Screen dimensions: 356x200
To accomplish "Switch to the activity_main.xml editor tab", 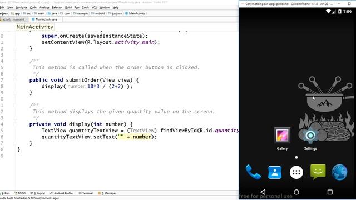I will click(x=13, y=19).
